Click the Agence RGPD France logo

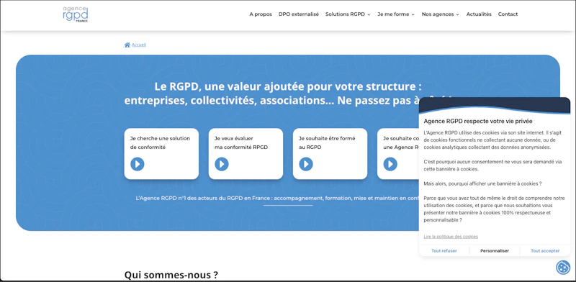(x=76, y=14)
